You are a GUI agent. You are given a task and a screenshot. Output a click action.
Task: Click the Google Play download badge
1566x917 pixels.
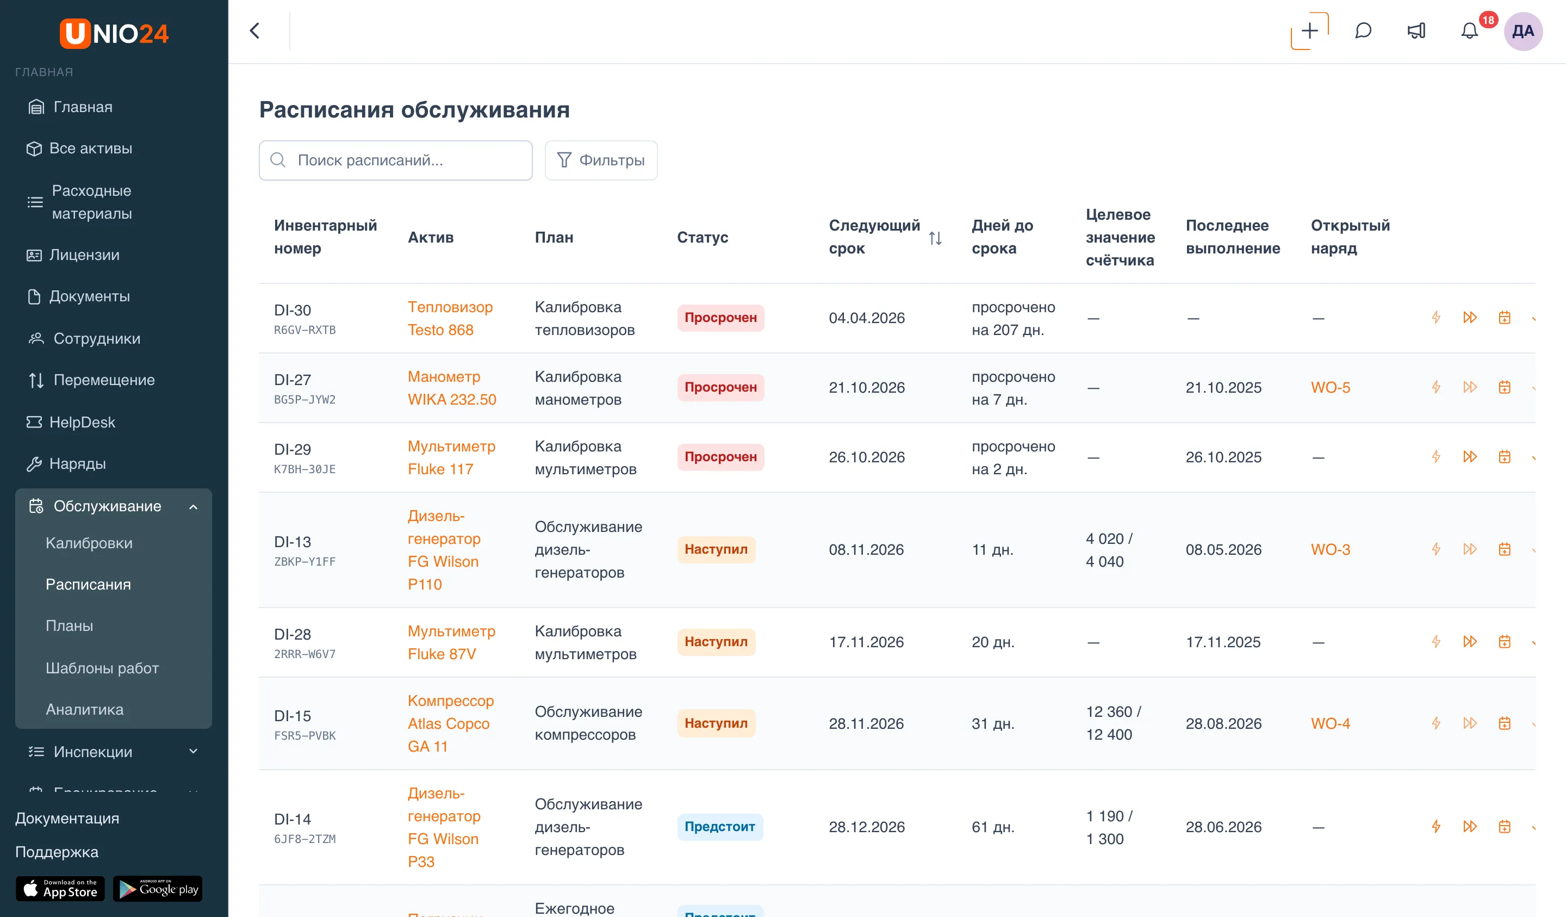point(158,889)
